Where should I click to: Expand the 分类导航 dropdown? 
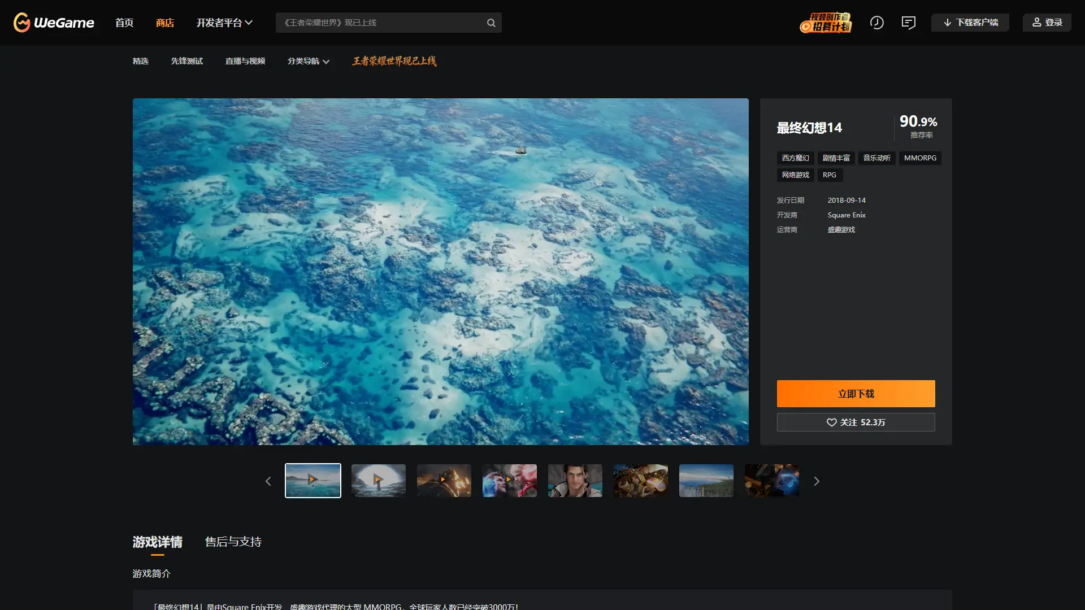(308, 61)
